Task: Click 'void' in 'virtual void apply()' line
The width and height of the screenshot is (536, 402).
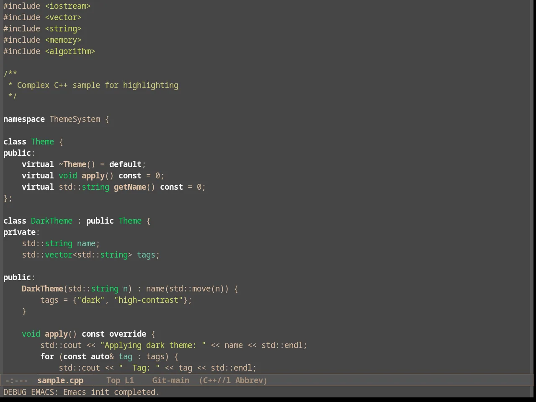Action: (x=68, y=175)
